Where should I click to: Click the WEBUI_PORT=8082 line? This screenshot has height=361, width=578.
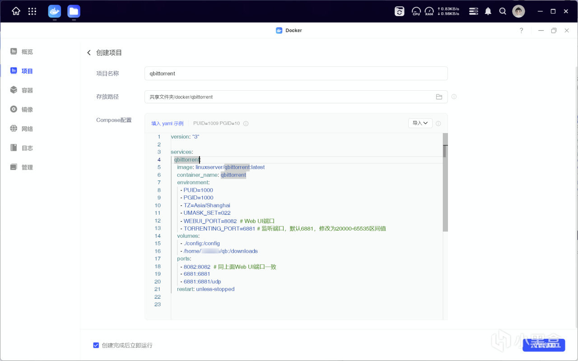(228, 221)
